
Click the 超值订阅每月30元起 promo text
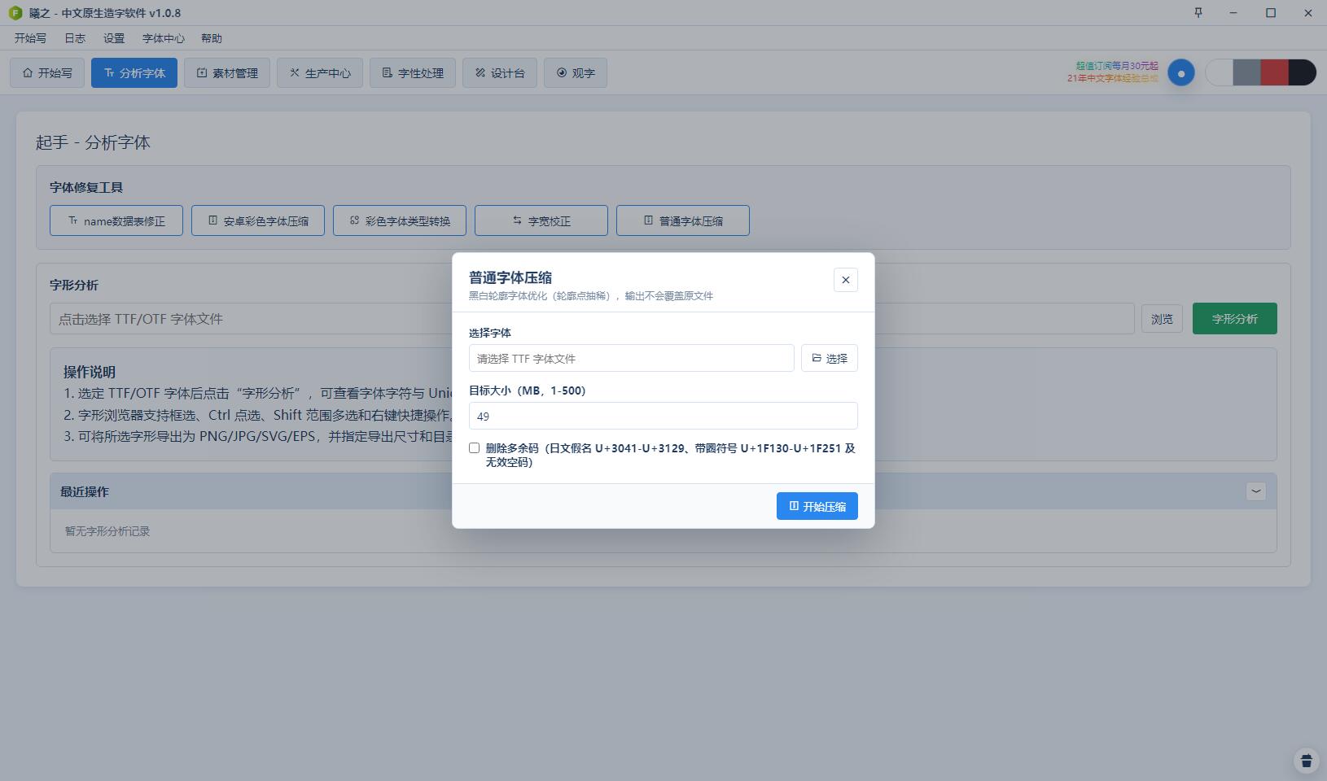1116,66
